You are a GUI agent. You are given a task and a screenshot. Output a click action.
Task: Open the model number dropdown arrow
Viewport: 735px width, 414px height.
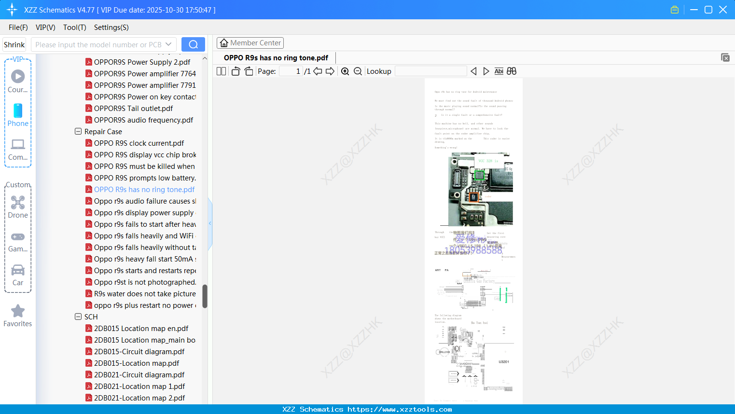(x=168, y=44)
